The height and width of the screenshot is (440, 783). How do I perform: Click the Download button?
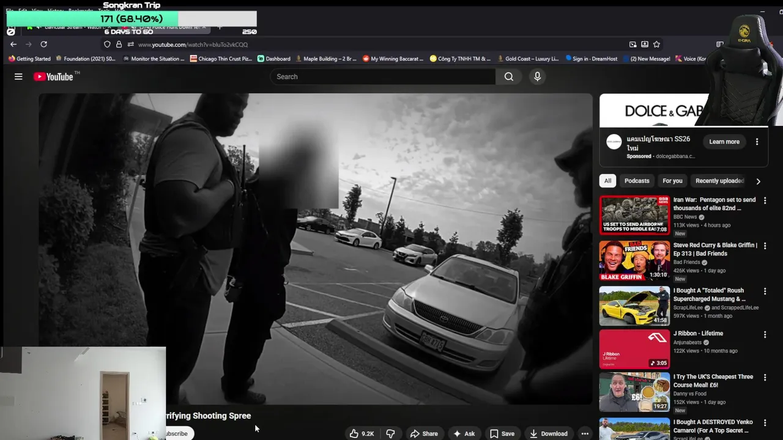[x=548, y=433]
